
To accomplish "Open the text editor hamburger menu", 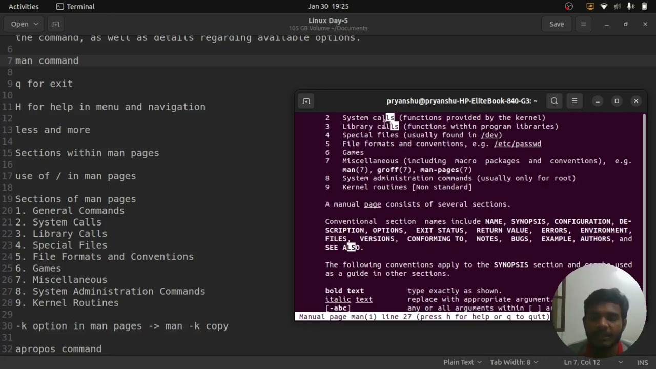I will [x=583, y=24].
